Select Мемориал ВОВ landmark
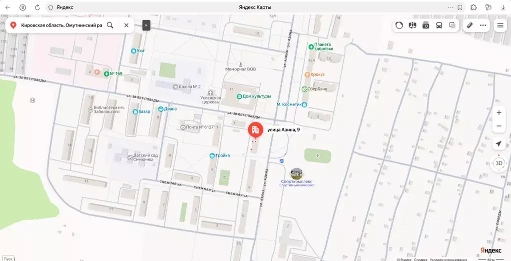The image size is (511, 261). 240,67
